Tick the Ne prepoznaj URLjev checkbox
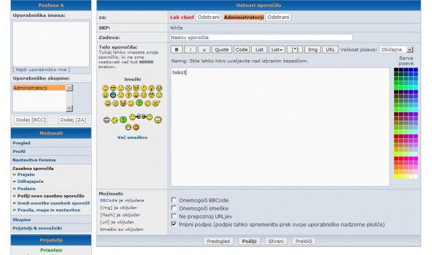This screenshot has width=432, height=255. click(173, 216)
